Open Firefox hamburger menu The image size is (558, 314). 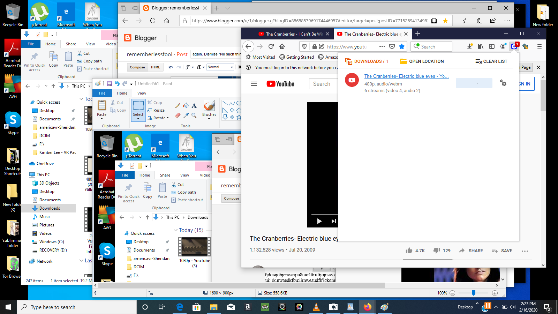(x=540, y=46)
